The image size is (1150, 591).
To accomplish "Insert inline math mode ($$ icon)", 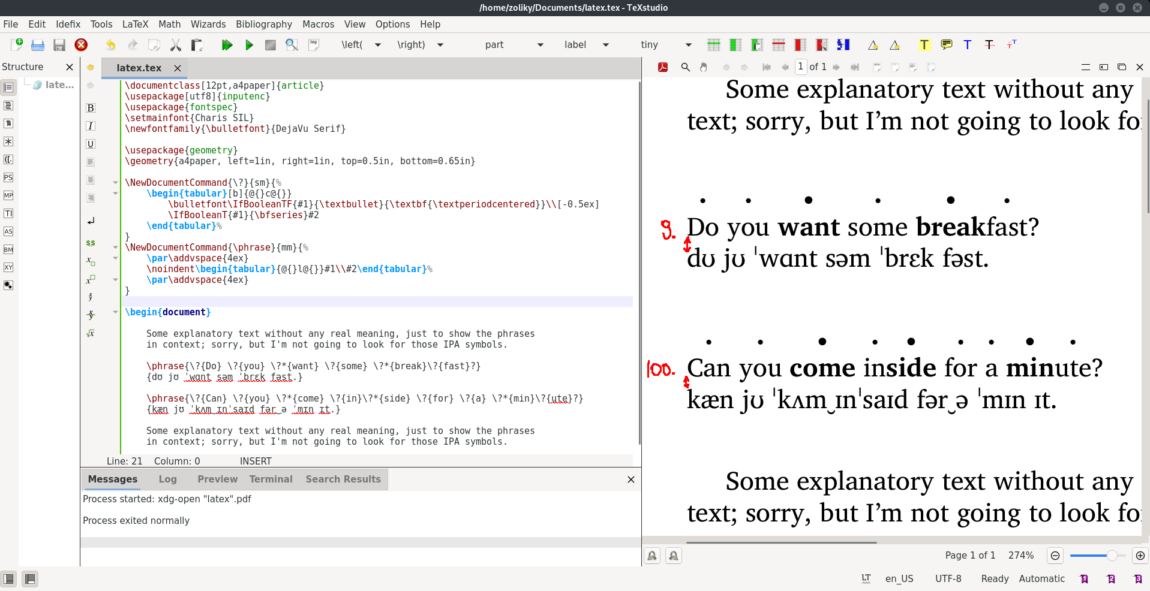I will tap(91, 243).
